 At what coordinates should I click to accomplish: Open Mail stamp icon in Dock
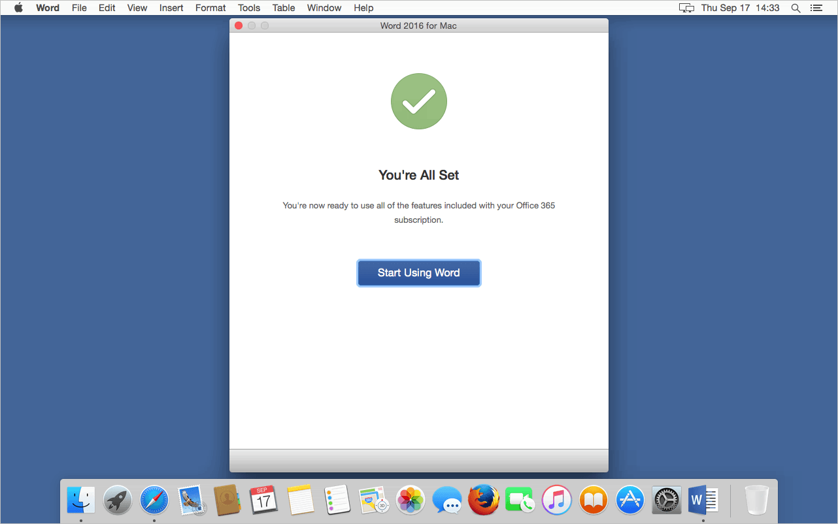[192, 500]
